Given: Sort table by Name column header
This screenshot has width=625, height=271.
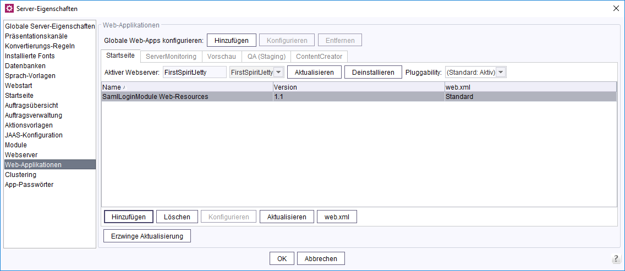Looking at the screenshot, I should click(x=187, y=87).
